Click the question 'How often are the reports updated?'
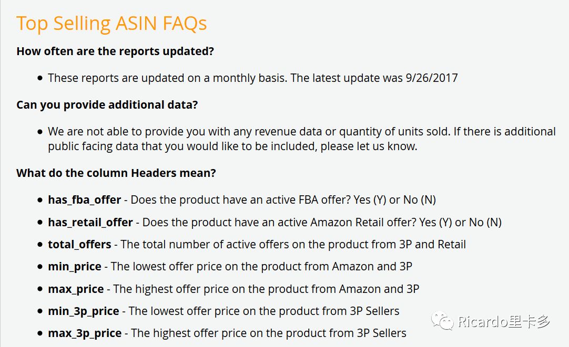 pos(115,51)
